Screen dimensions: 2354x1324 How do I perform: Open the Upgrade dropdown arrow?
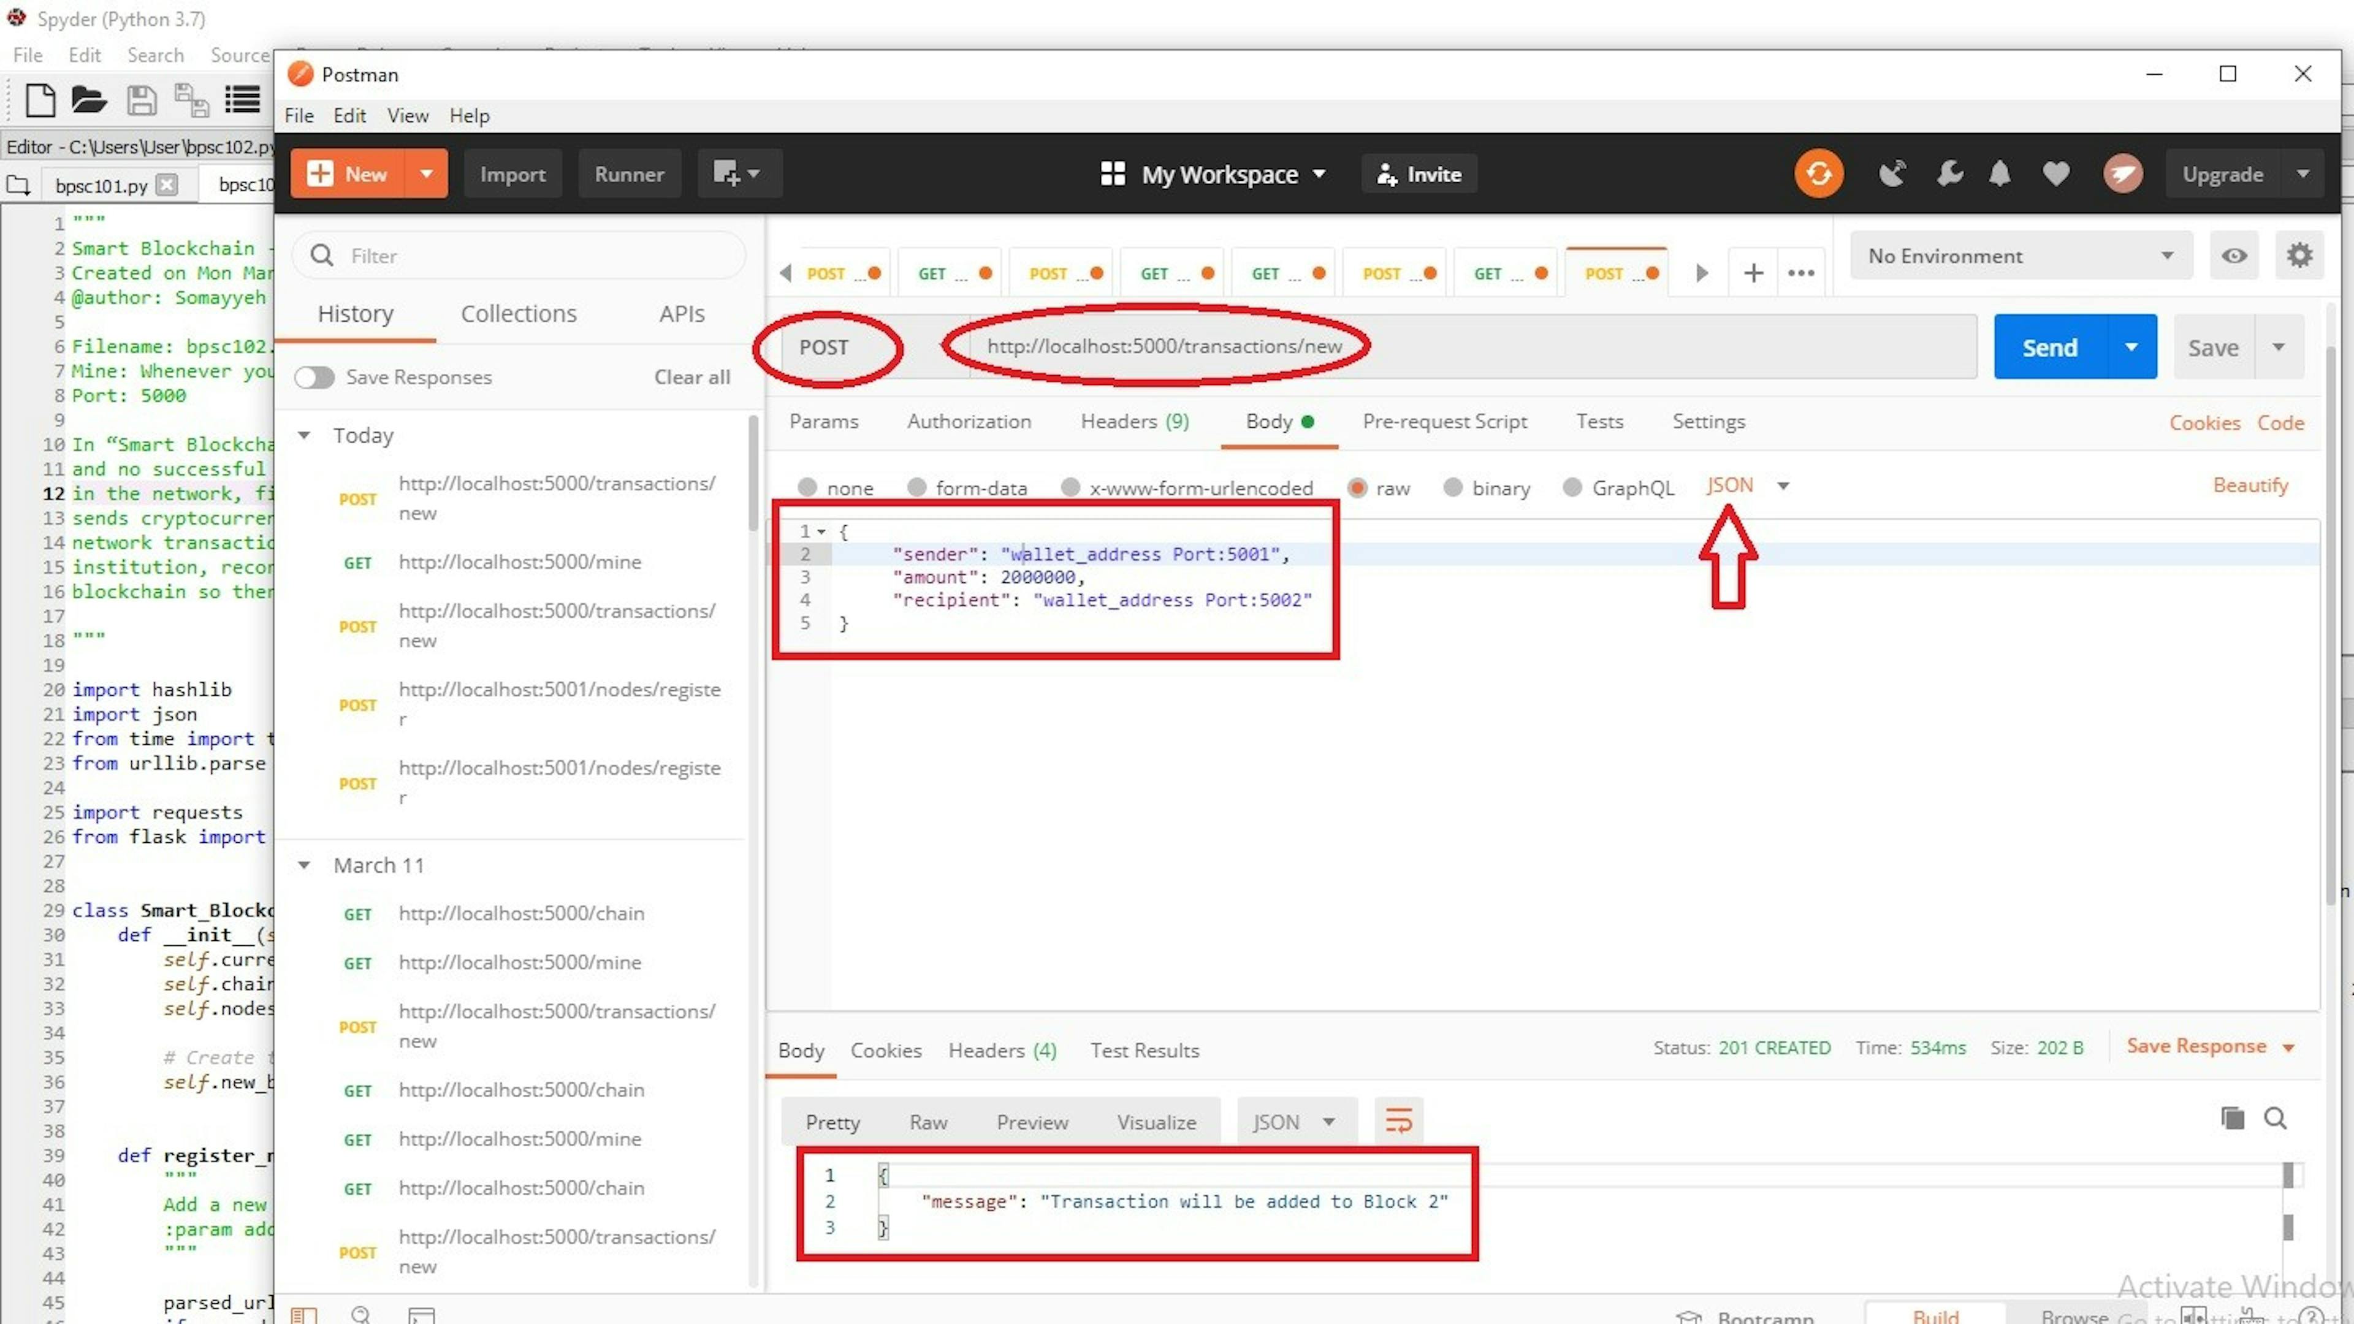point(2303,173)
